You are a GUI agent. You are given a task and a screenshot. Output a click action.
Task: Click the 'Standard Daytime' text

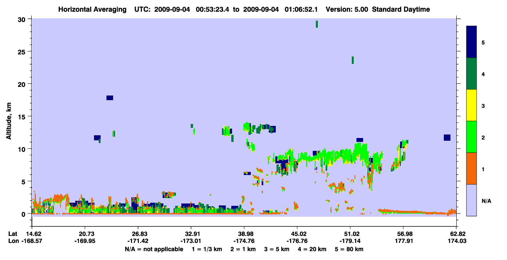401,9
